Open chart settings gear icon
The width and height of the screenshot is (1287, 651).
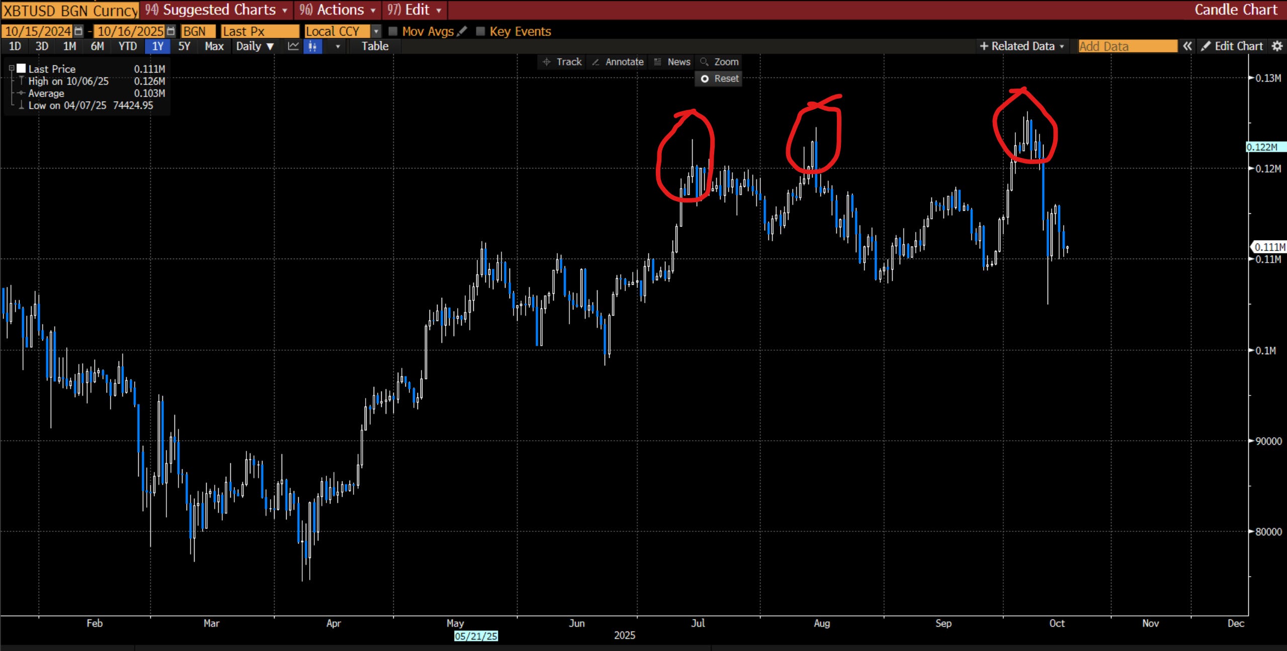tap(1277, 46)
